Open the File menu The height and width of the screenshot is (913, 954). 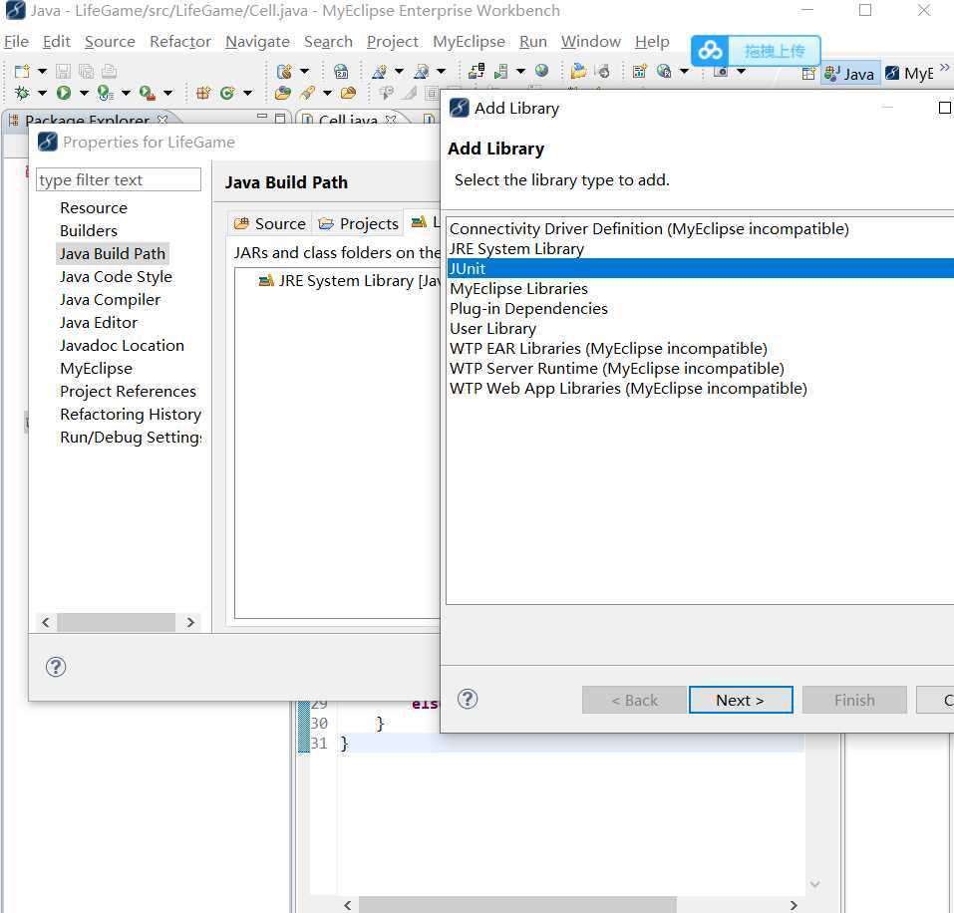coord(16,41)
